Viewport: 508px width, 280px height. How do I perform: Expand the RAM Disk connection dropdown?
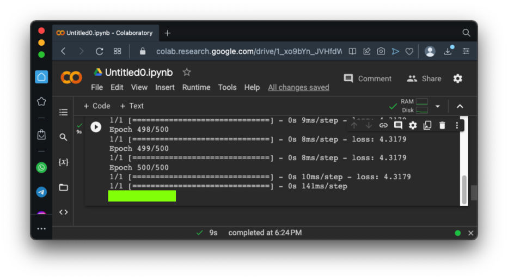click(x=437, y=106)
